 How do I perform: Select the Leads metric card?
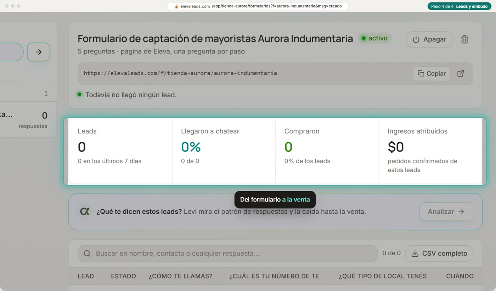[x=120, y=151]
